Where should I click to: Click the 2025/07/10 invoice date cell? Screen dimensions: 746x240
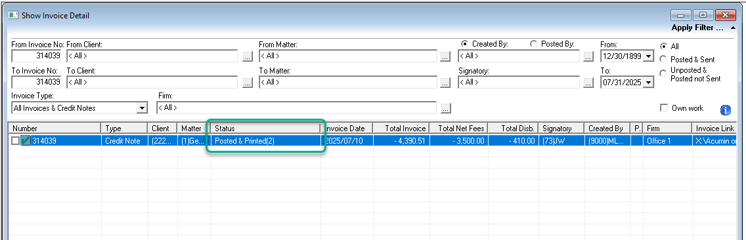pyautogui.click(x=347, y=141)
